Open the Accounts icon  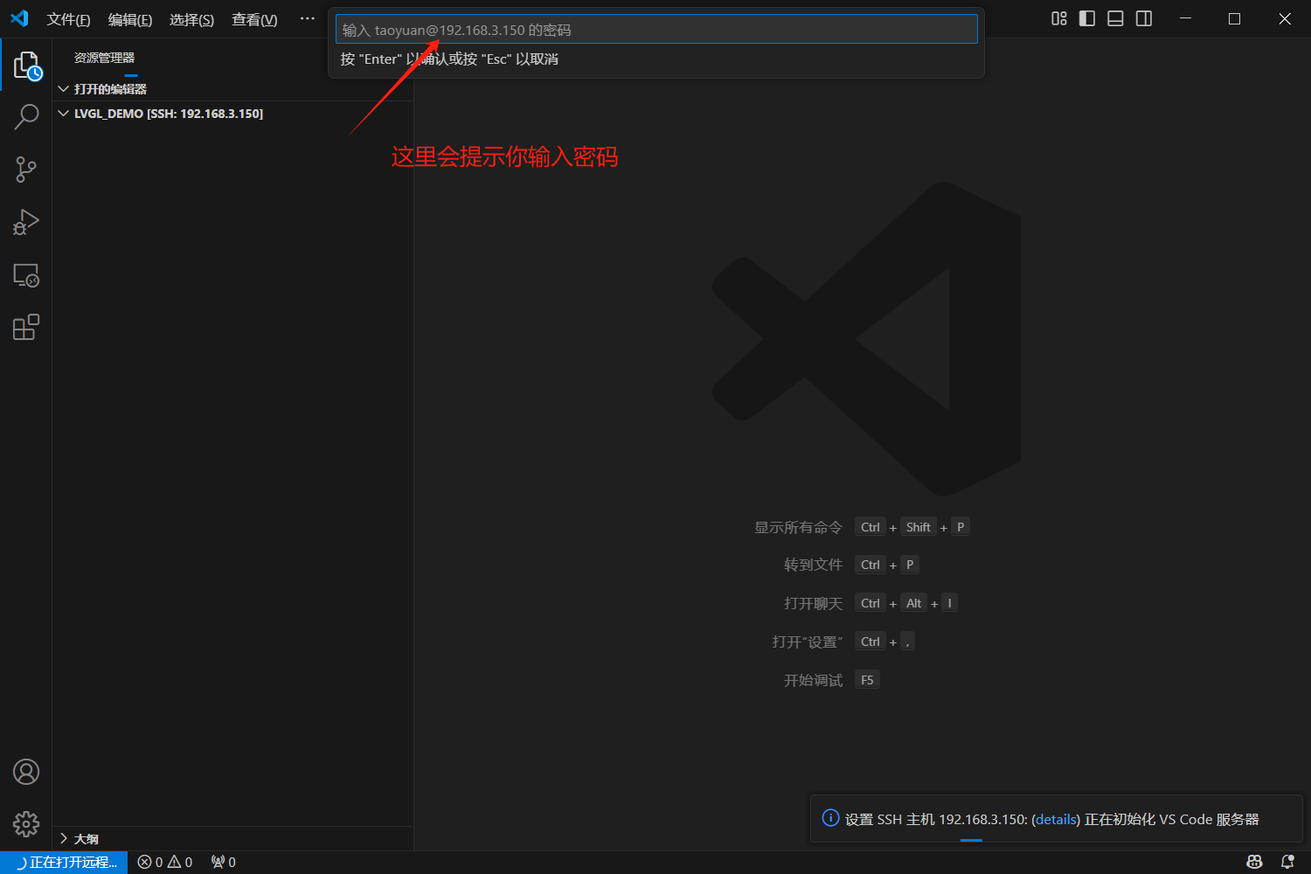tap(26, 772)
